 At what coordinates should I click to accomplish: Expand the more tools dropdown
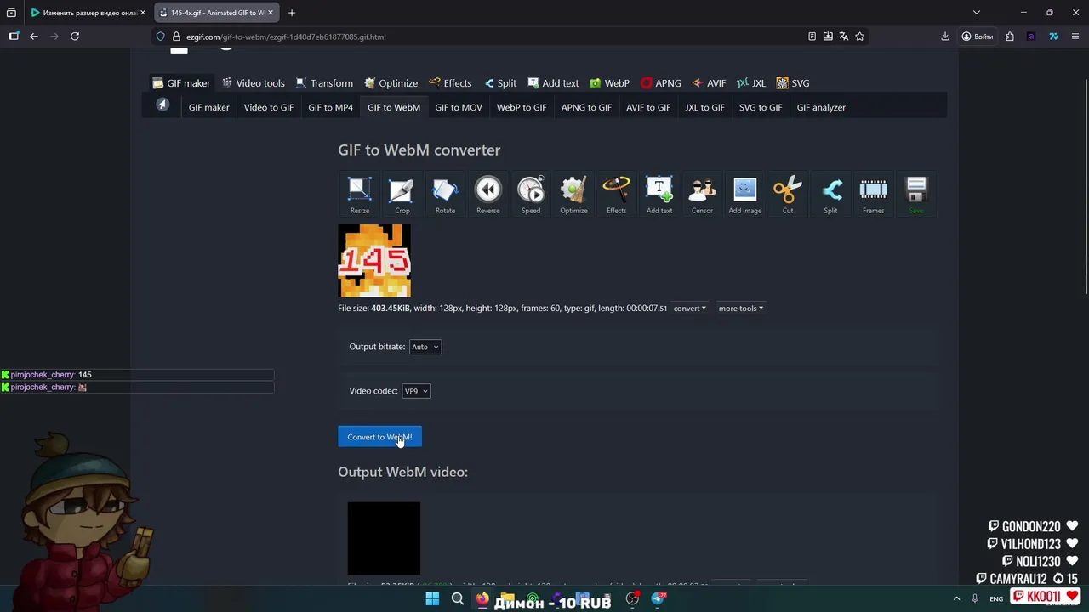click(740, 309)
